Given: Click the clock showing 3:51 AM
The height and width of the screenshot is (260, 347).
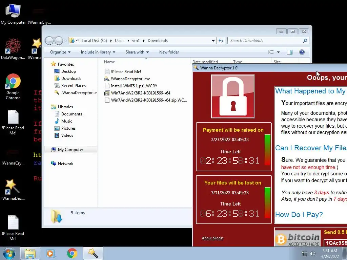Looking at the screenshot, I should (330, 251).
